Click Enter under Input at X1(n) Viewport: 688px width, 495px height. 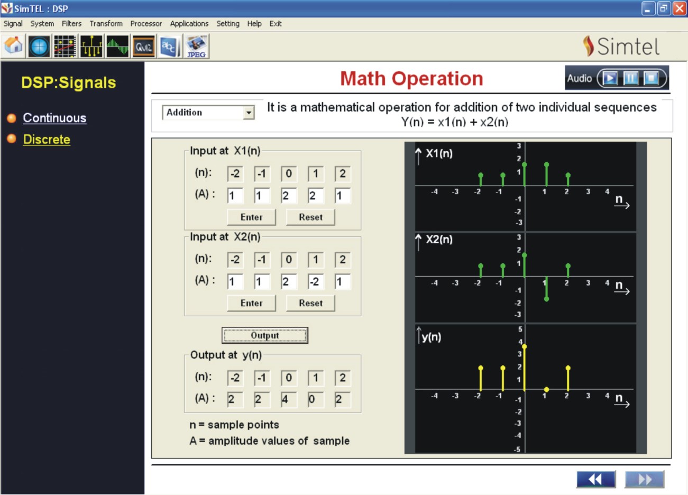[251, 217]
